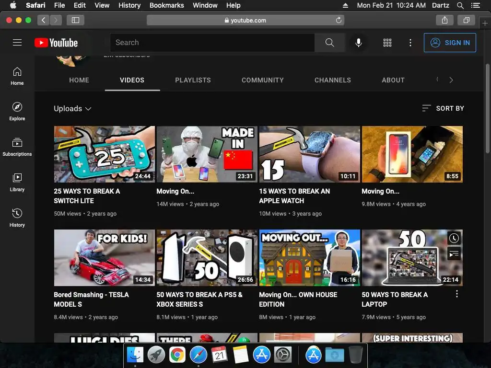Open YouTube apps grid icon
Image resolution: width=491 pixels, height=368 pixels.
[387, 43]
